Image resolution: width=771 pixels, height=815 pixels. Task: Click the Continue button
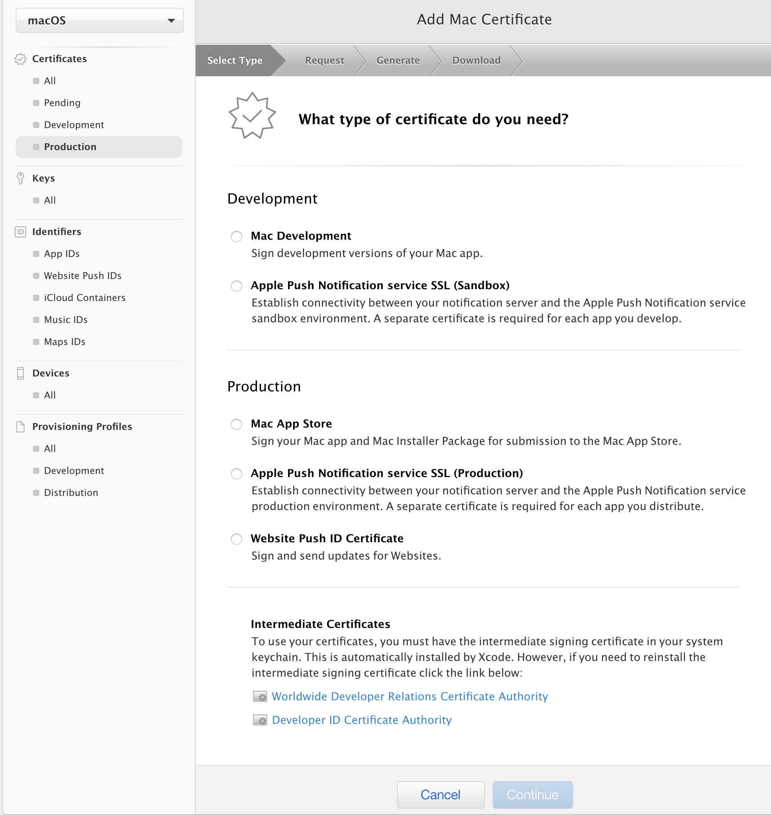(x=532, y=795)
